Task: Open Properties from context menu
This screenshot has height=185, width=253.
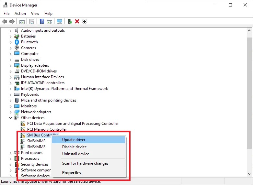Action: coord(88,173)
